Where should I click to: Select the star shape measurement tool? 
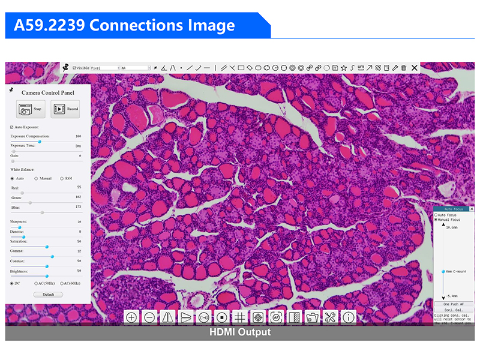pos(344,68)
